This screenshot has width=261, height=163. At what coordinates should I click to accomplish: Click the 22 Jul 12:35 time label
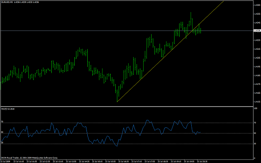[45, 161]
